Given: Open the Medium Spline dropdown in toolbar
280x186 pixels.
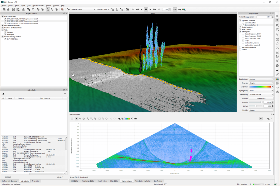Looking at the screenshot, I should point(83,9).
